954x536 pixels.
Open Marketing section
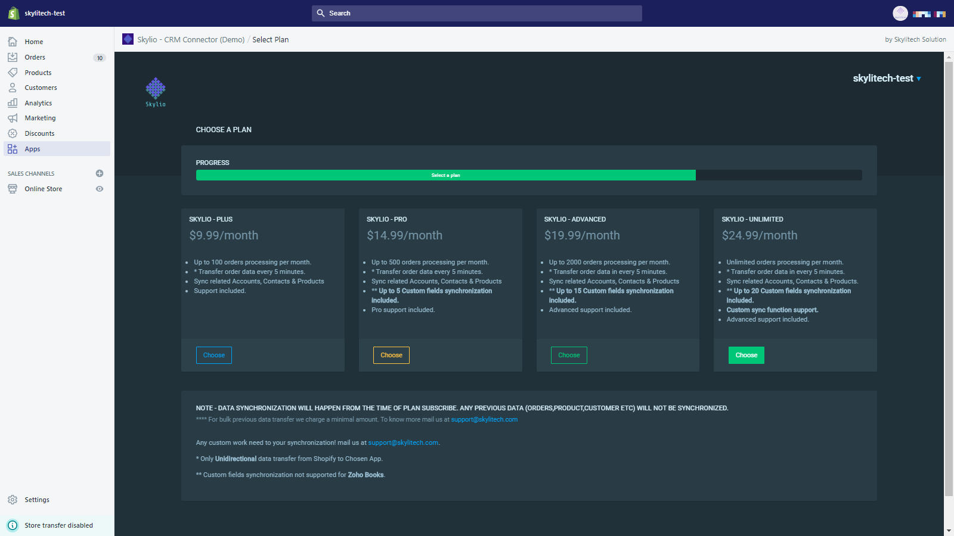[x=40, y=118]
